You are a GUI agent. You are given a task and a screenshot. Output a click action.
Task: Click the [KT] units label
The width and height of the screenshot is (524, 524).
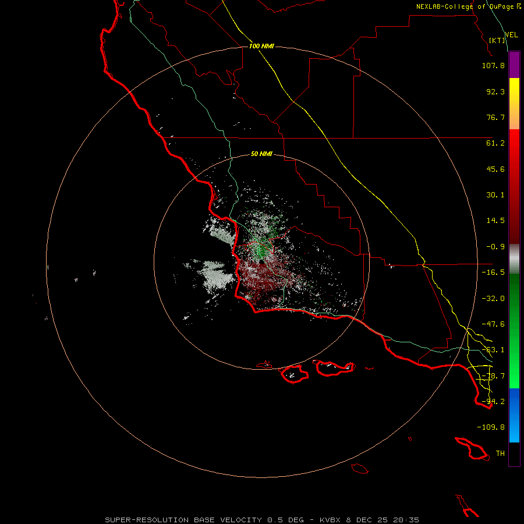(x=497, y=40)
